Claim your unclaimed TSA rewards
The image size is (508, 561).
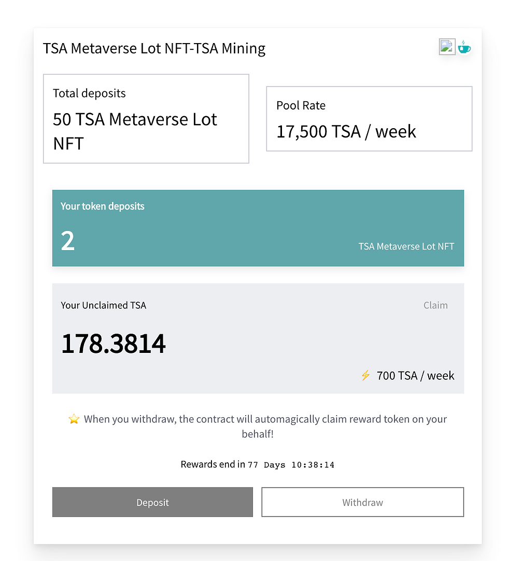(x=435, y=305)
